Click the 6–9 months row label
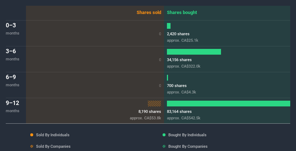The image size is (296, 151). pos(13,81)
